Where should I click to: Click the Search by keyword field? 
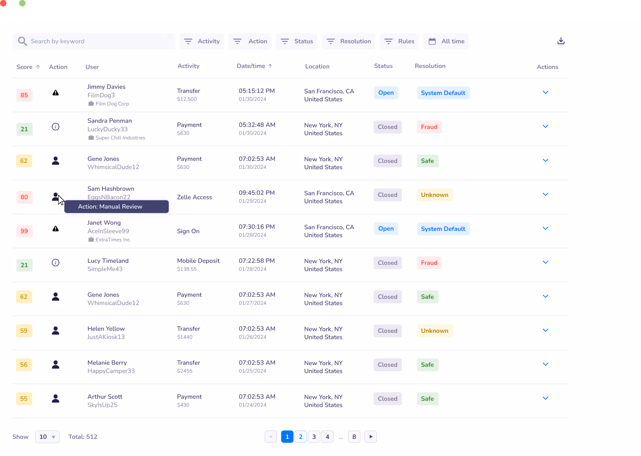coord(94,41)
